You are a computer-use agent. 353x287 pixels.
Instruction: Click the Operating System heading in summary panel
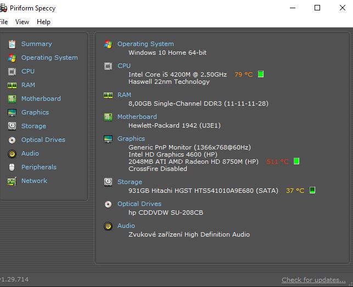[145, 44]
